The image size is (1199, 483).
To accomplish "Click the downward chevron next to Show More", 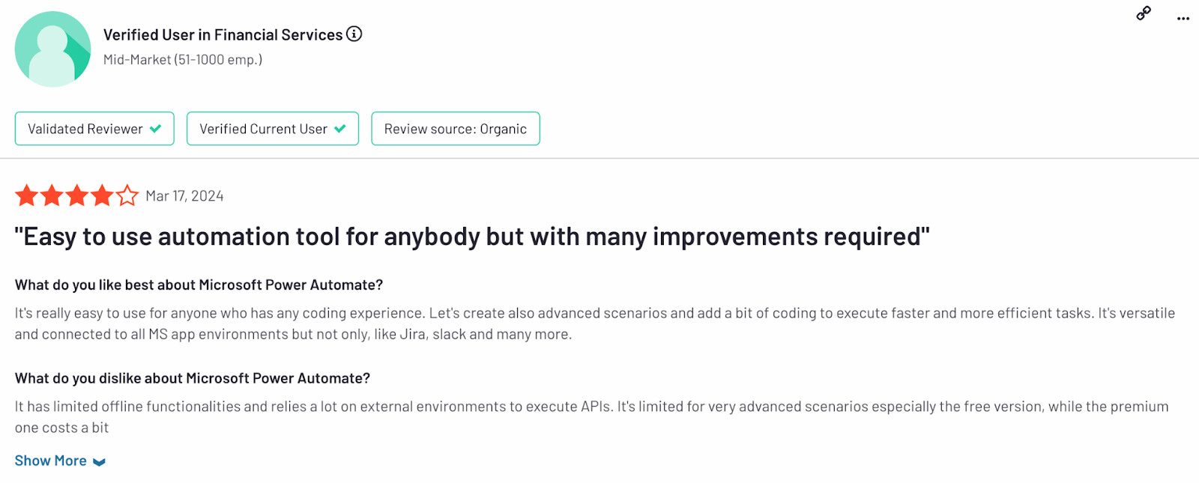I will click(100, 461).
